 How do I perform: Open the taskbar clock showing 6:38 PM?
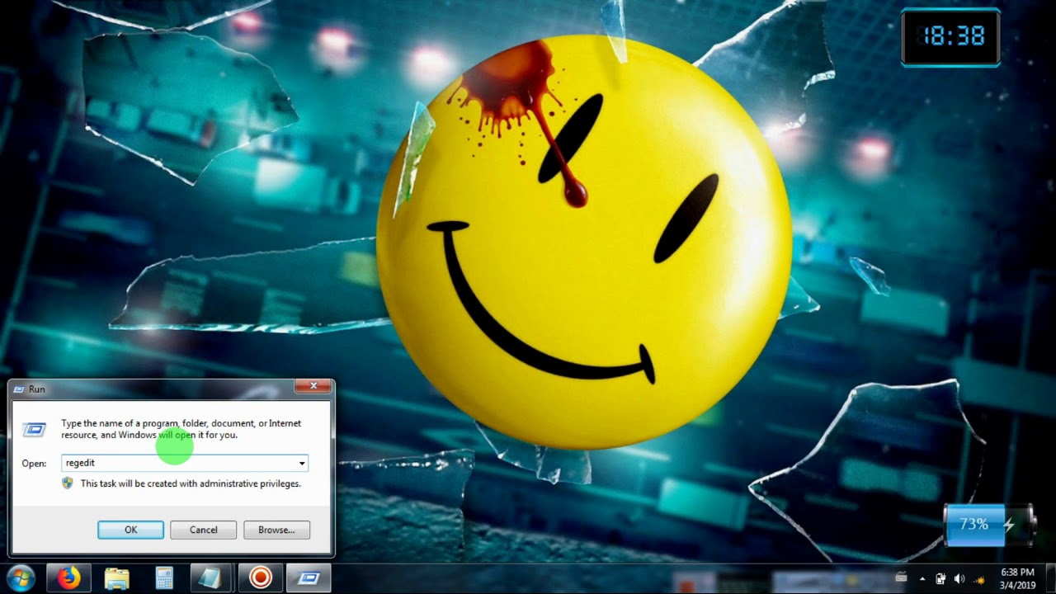(1016, 578)
